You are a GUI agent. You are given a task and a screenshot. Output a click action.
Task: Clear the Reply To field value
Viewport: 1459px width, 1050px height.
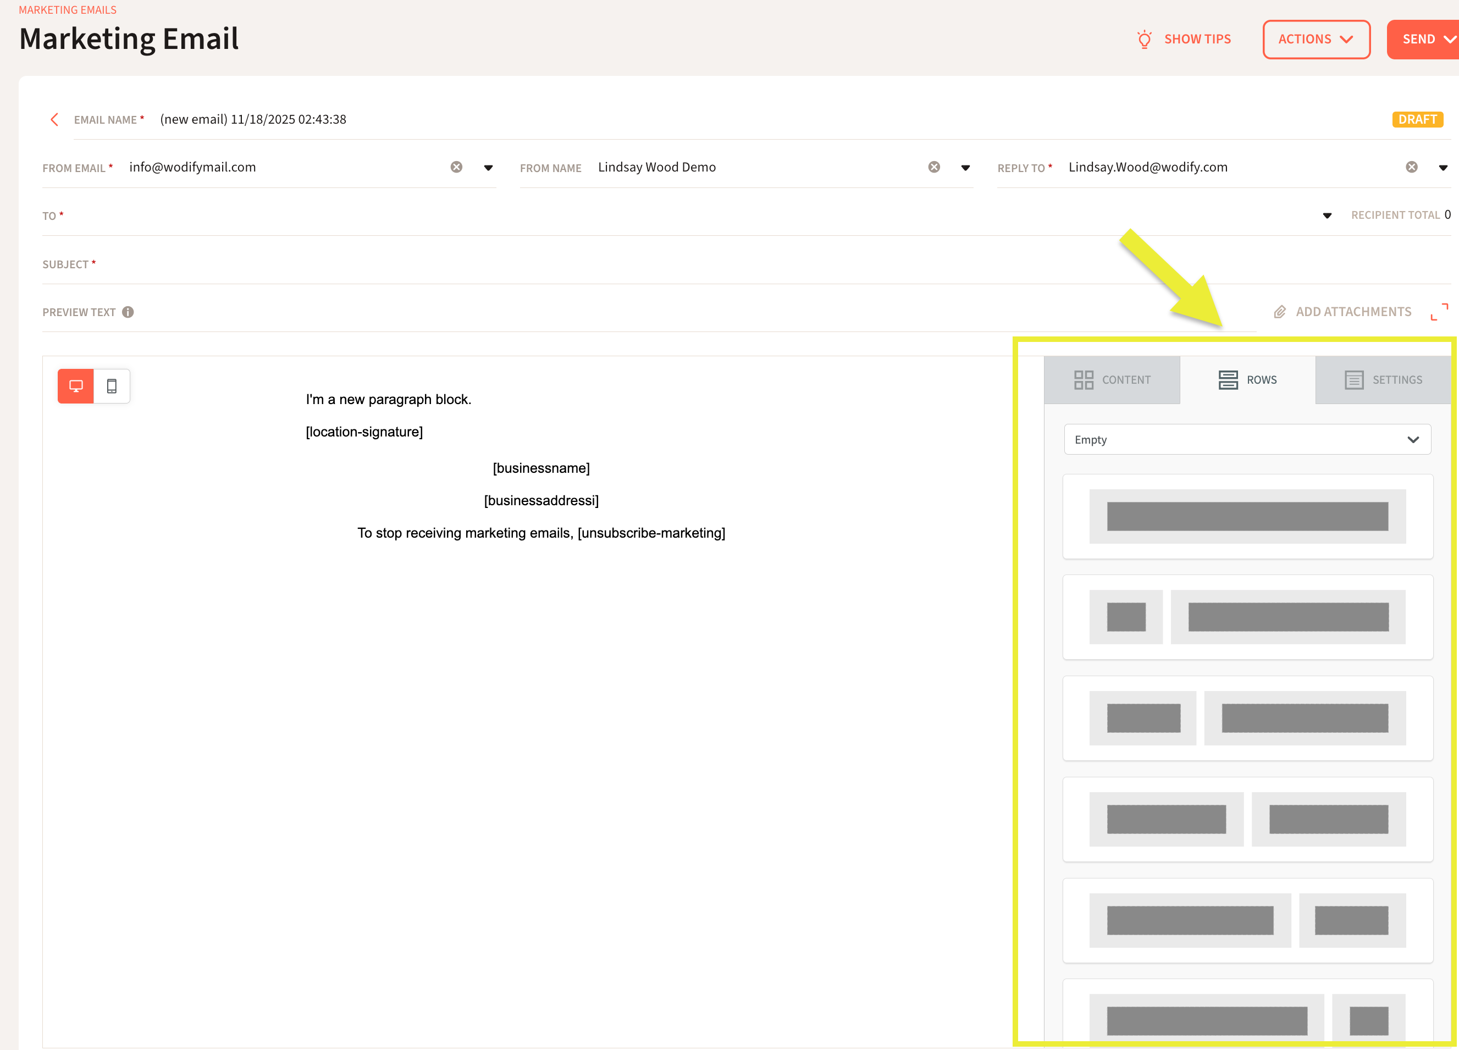(1411, 167)
